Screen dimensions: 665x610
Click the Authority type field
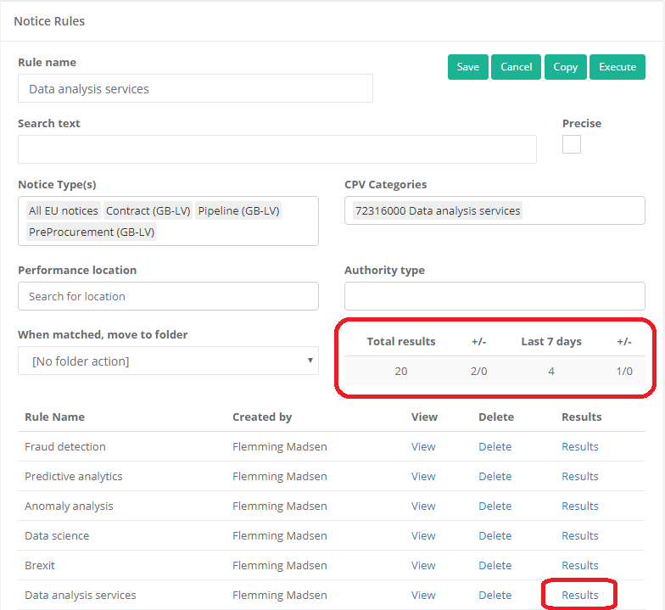coord(495,296)
